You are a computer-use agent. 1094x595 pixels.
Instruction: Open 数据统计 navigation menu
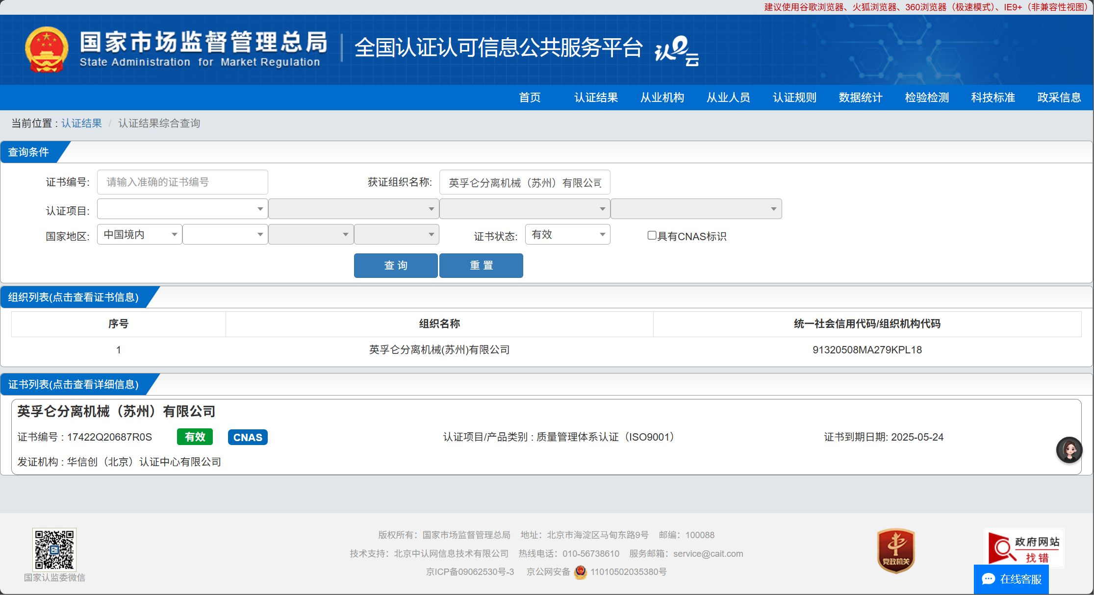[861, 98]
